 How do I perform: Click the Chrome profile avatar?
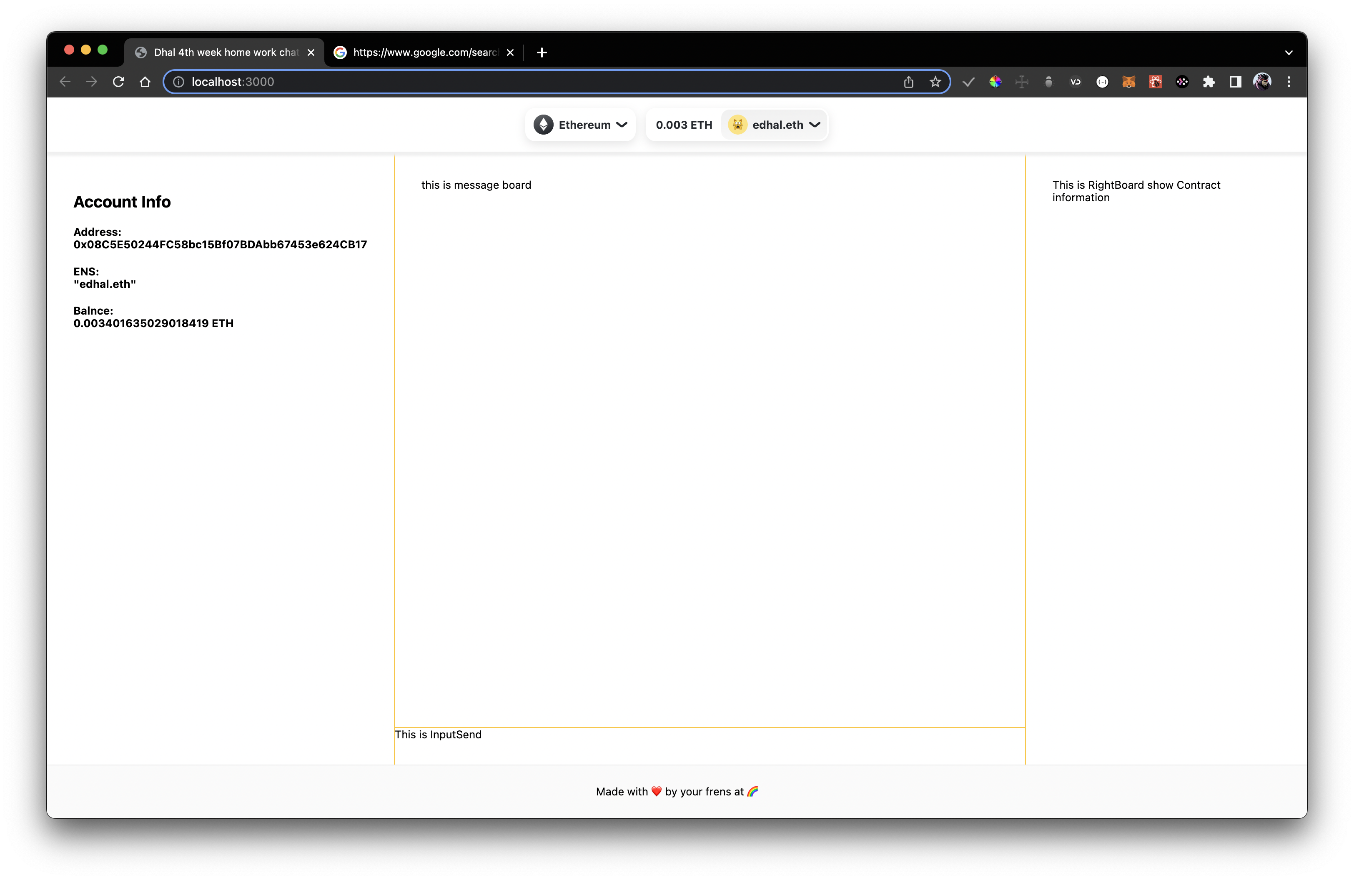click(x=1262, y=82)
